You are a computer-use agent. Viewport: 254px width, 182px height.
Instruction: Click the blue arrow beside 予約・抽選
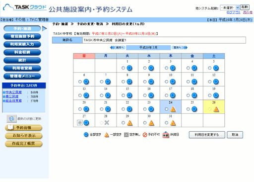45,28
